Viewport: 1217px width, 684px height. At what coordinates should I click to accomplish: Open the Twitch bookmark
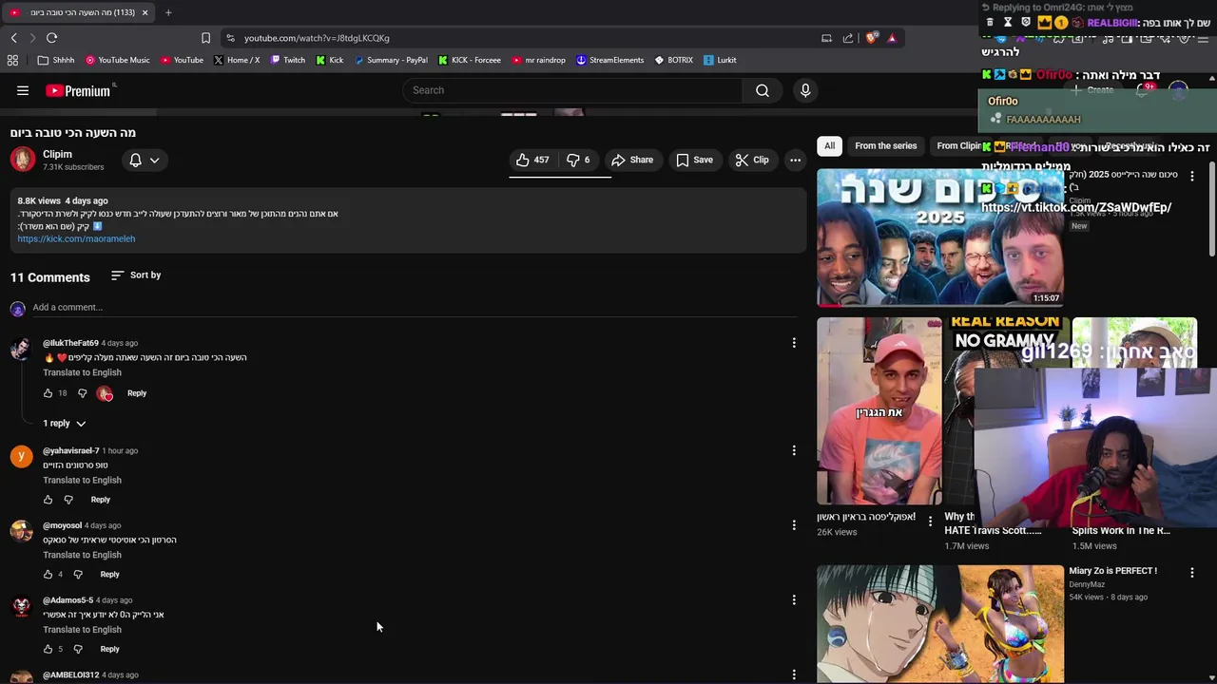coord(288,60)
